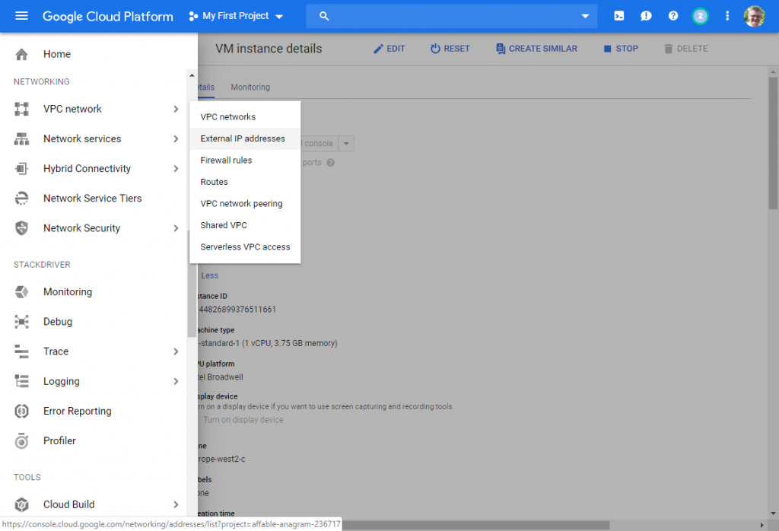This screenshot has height=531, width=779.
Task: Expand Trace submenu chevron
Action: point(176,351)
